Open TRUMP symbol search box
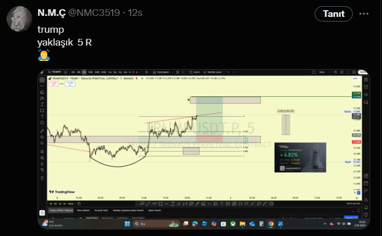Viewport: 382px width, 236px height. coord(54,72)
